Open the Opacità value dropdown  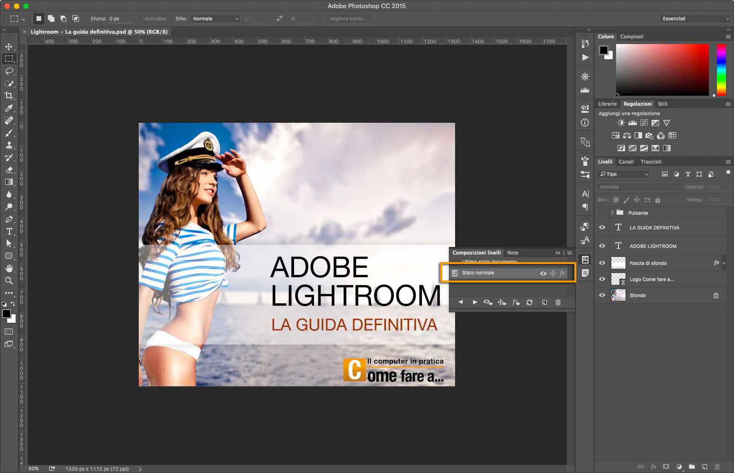point(728,187)
